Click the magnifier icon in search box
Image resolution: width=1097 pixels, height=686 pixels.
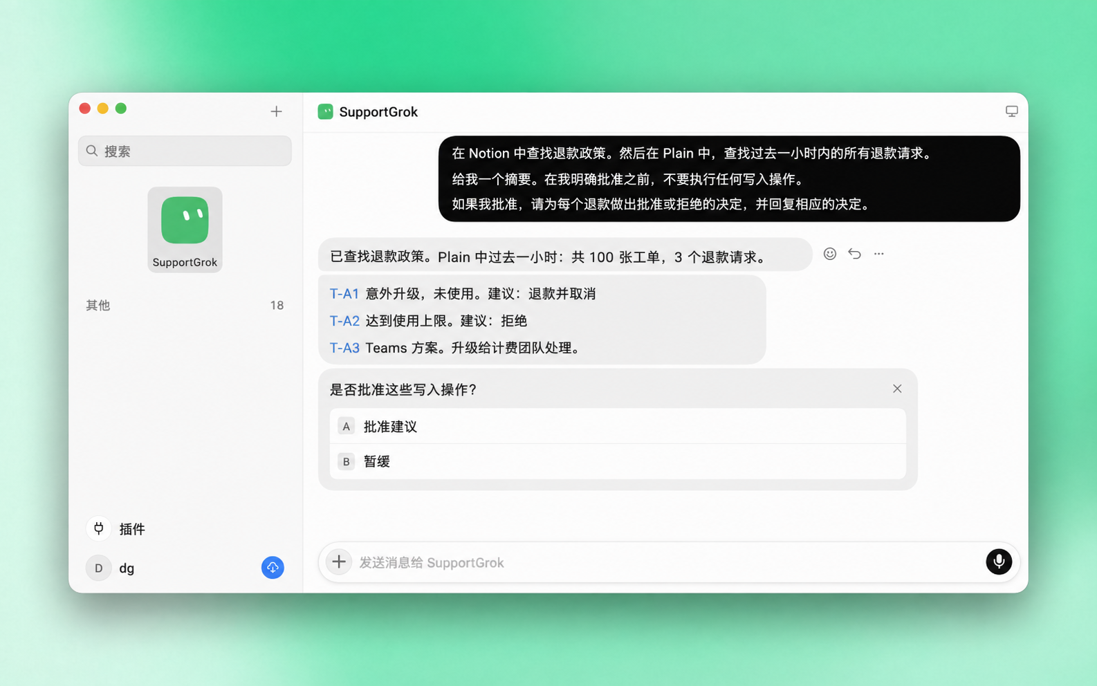pos(92,151)
